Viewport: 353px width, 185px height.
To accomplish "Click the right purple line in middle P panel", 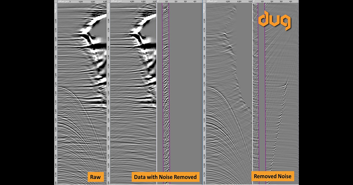I will pyautogui.click(x=169, y=88).
